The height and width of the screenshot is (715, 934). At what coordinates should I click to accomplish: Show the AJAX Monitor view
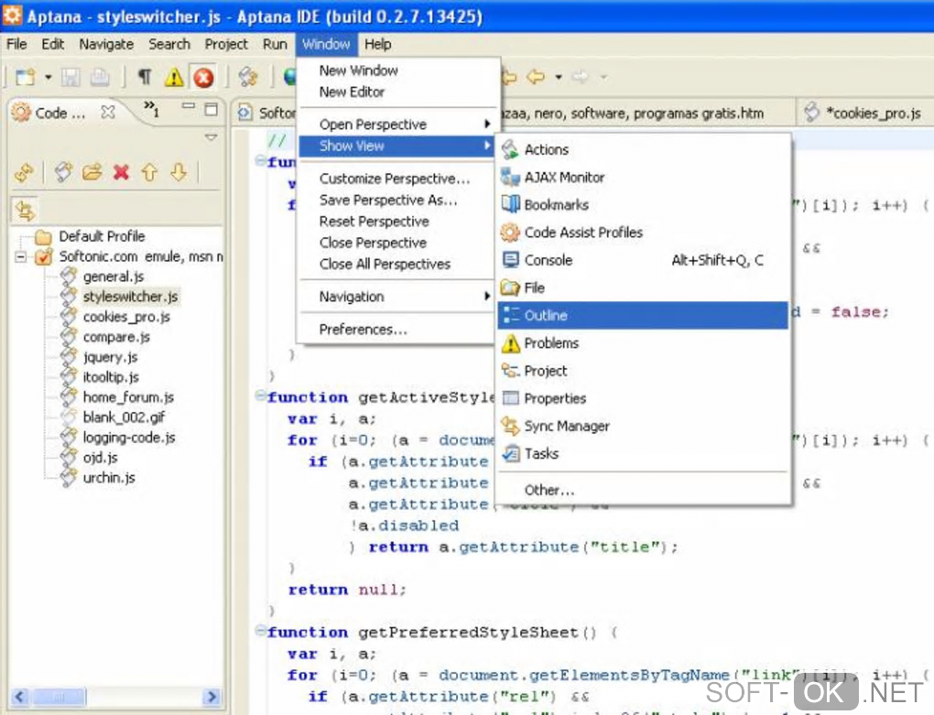(x=643, y=178)
